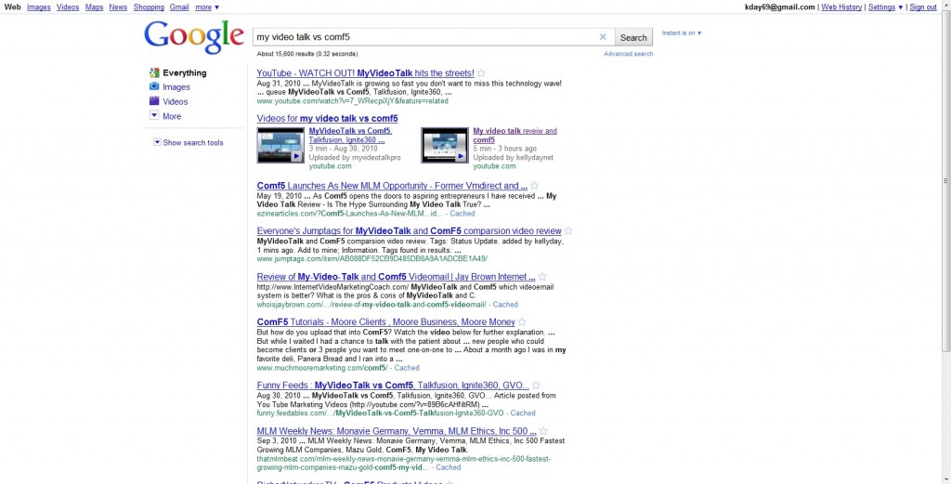The width and height of the screenshot is (951, 484).
Task: Open the 'Funny Feeds : MyVideoTalk vs Comf5' result
Action: click(393, 386)
